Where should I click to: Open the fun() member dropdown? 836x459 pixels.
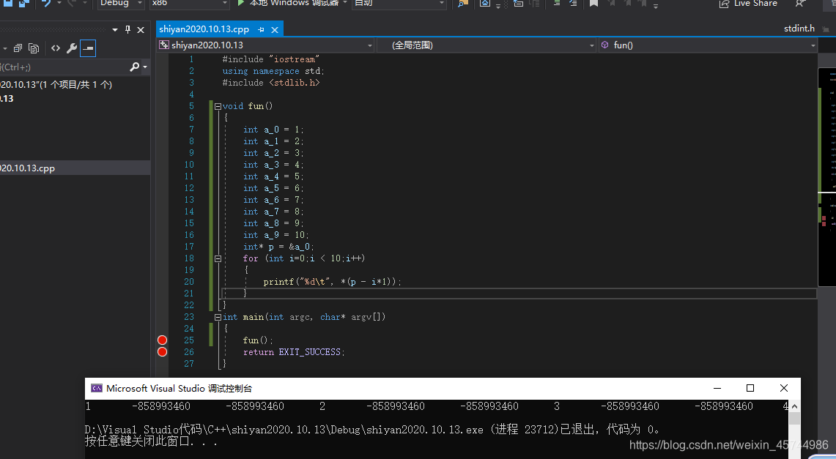tap(708, 45)
